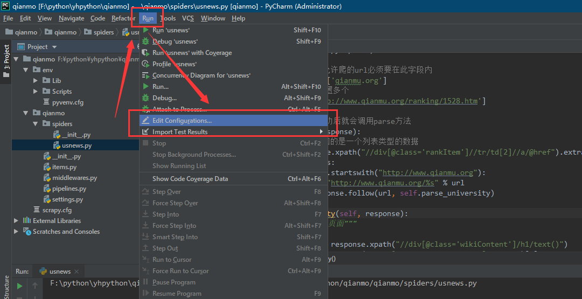Open the 1: Project side tool tab
582x299 pixels.
pos(6,61)
